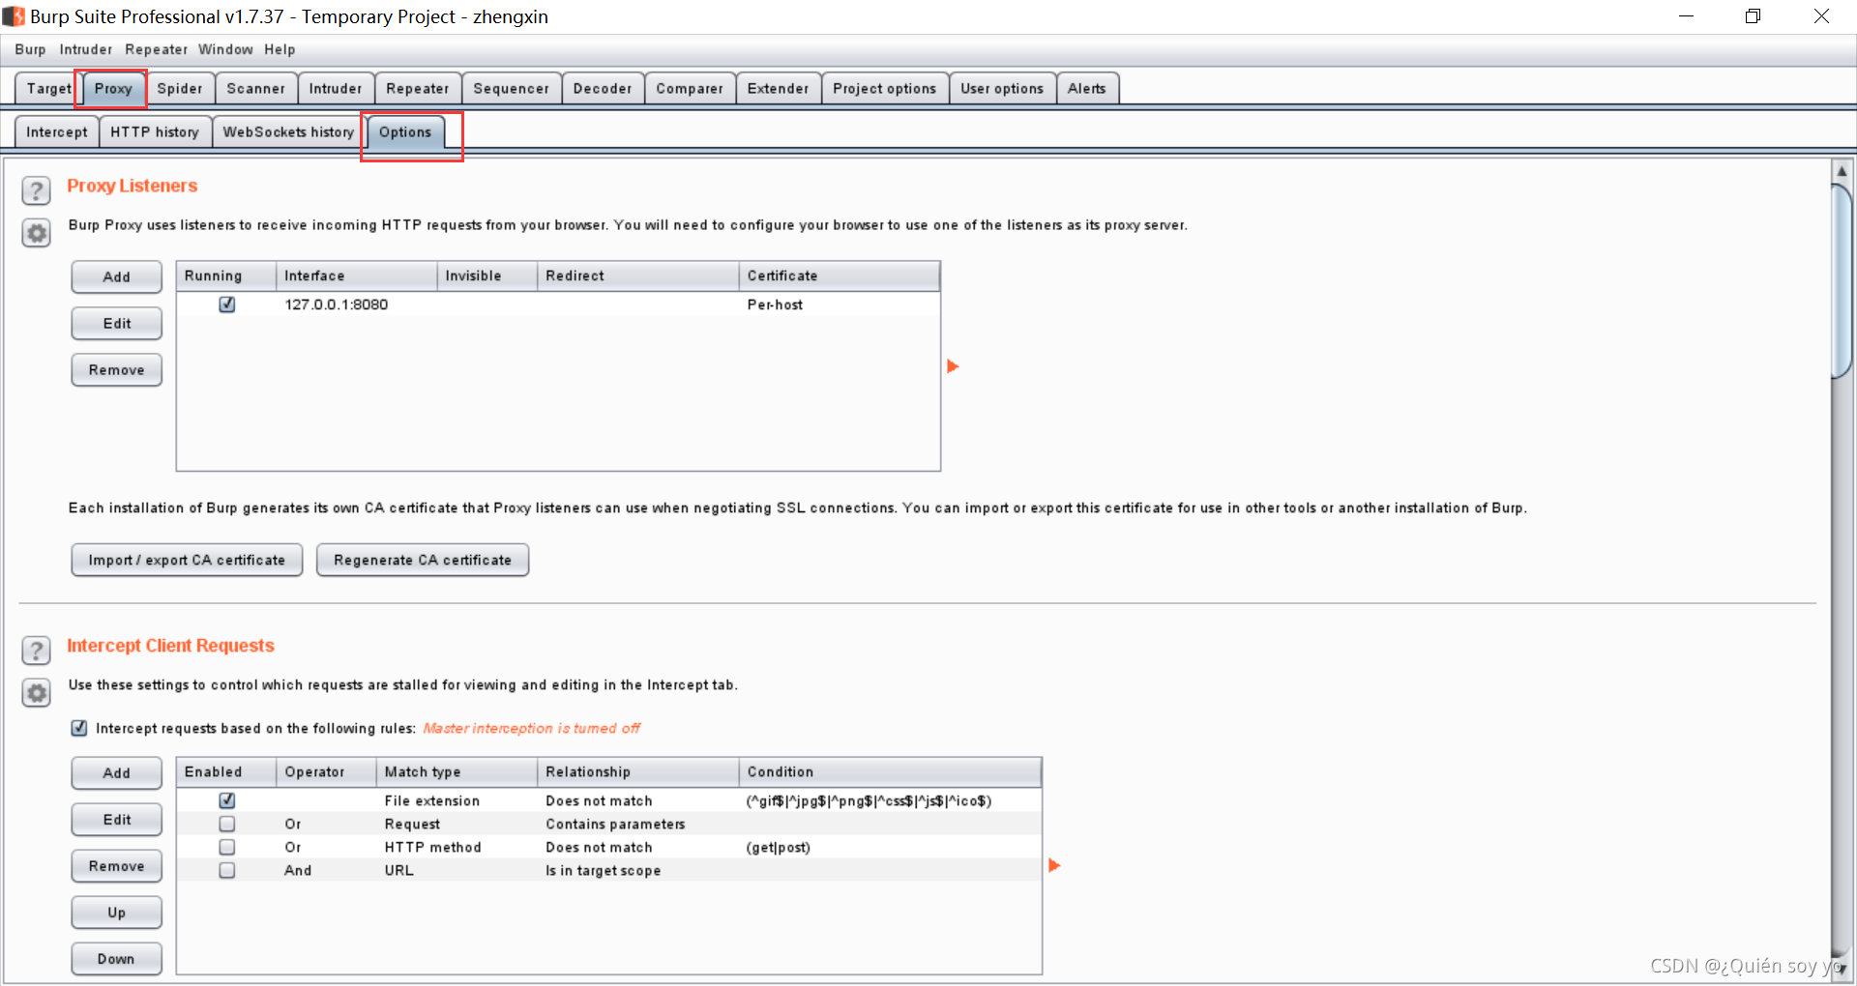Remove the selected intercept rule

[117, 865]
